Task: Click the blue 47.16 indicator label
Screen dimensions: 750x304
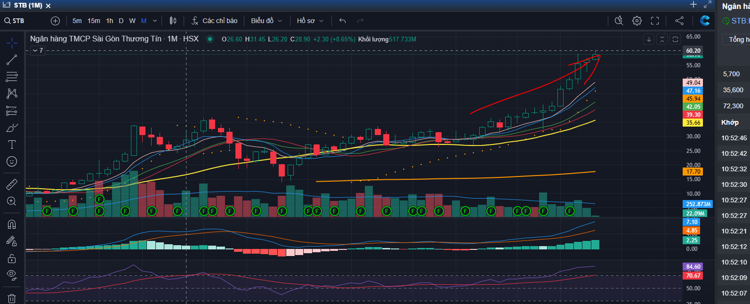Action: point(693,91)
